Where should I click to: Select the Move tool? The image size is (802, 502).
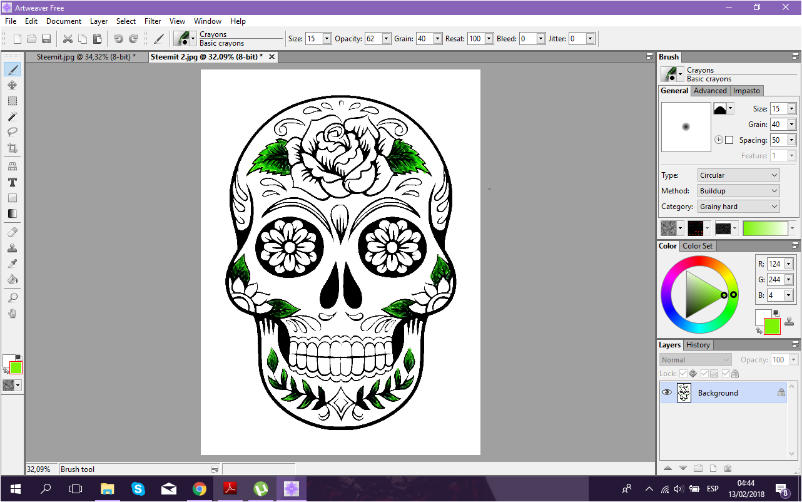coord(12,85)
